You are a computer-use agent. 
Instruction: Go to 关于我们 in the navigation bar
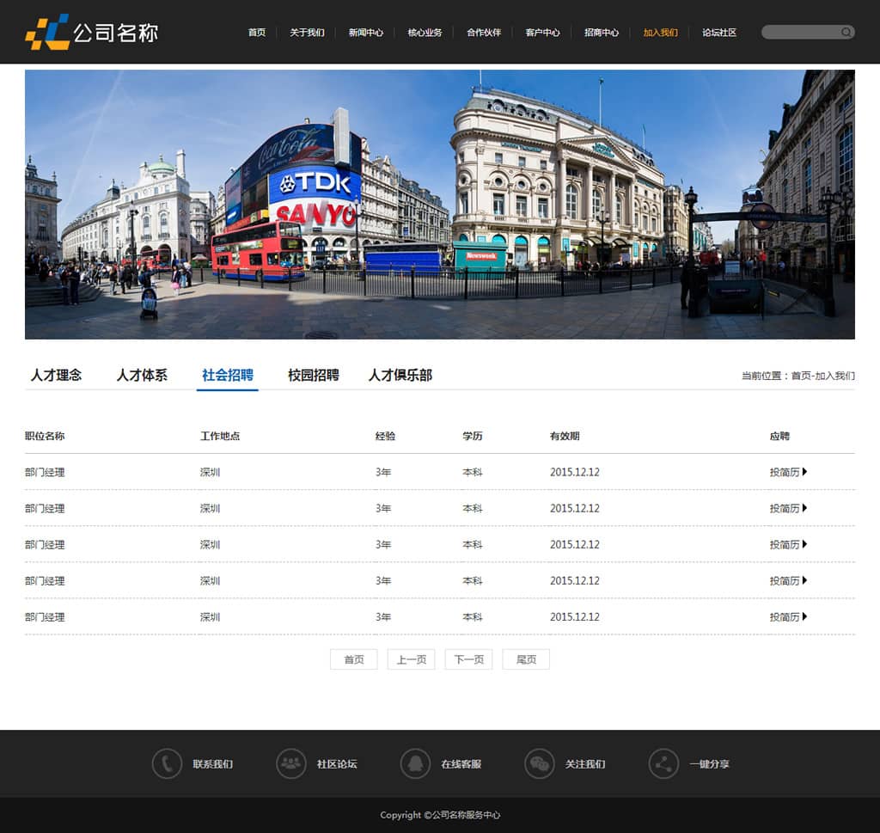(307, 33)
